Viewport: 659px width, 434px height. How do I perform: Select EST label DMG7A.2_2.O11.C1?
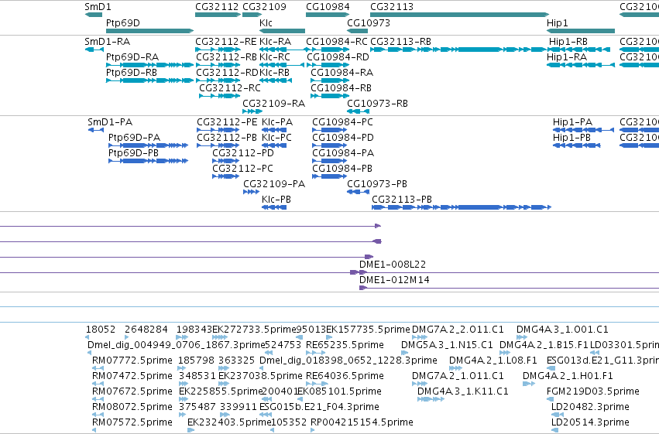[458, 330]
